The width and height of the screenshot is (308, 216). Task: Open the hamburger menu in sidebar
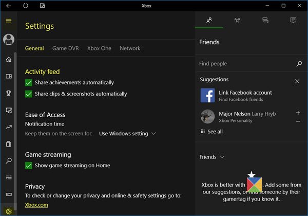pyautogui.click(x=8, y=21)
